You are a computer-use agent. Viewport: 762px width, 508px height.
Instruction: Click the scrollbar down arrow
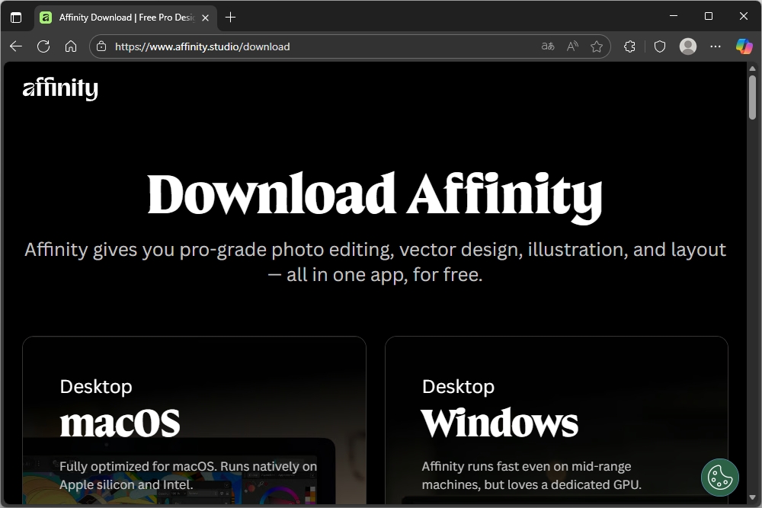pos(752,497)
